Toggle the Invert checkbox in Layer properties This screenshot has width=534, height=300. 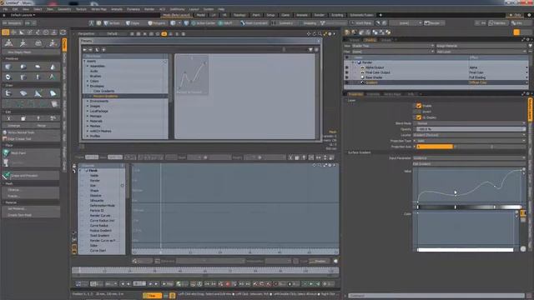(419, 112)
